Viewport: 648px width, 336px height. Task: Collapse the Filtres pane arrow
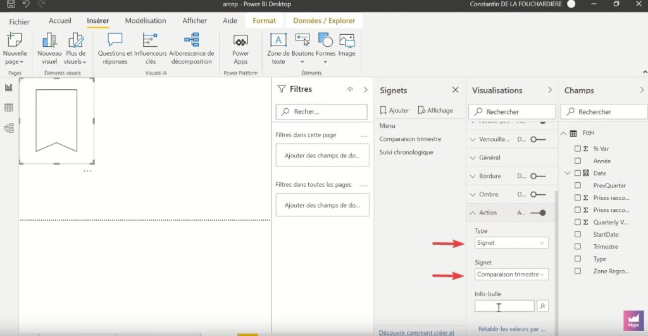(365, 90)
